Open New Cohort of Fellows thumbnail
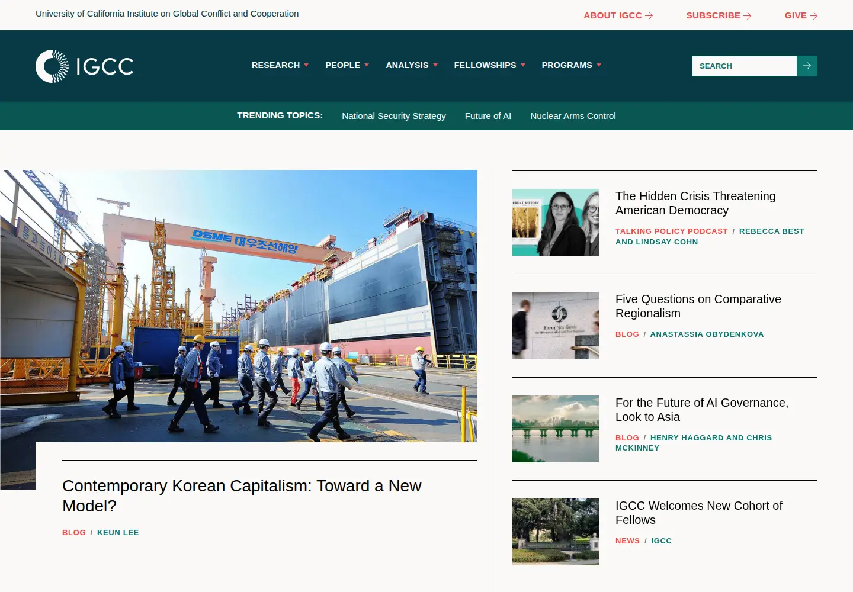The image size is (853, 592). pos(556,532)
